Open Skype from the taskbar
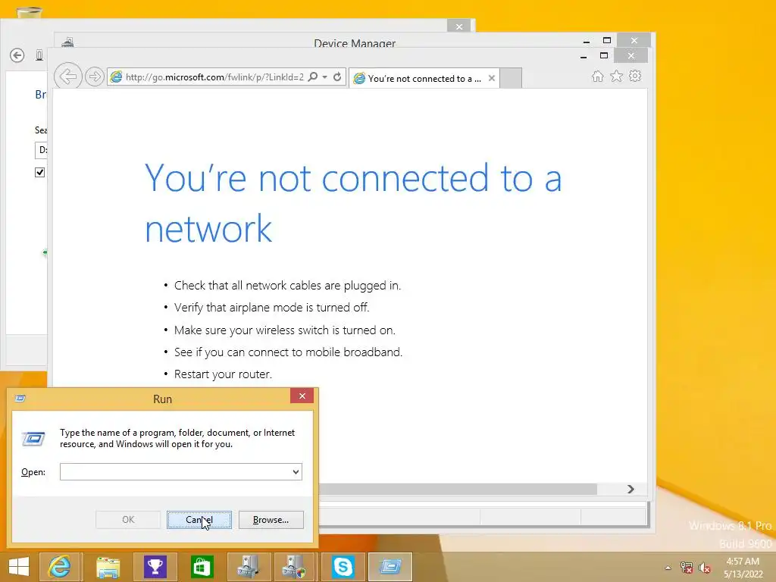Viewport: 776px width, 582px height. tap(343, 567)
